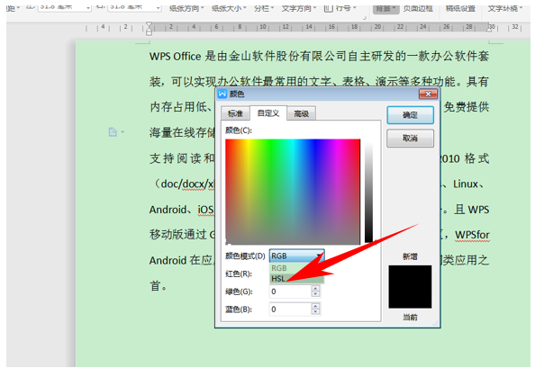The height and width of the screenshot is (368, 535).
Task: Click the 稿纸设置 button
Action: (460, 8)
